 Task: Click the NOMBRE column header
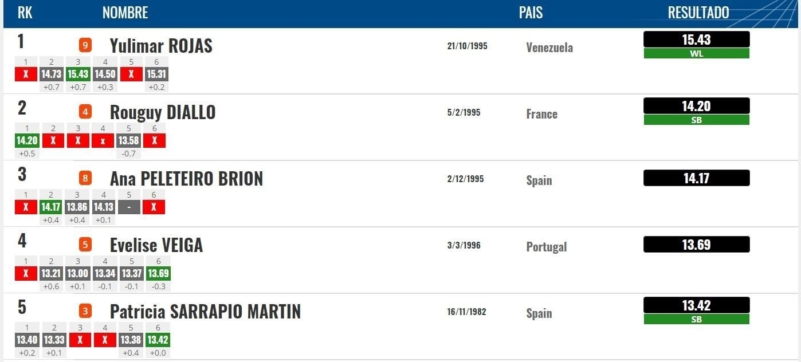click(125, 13)
